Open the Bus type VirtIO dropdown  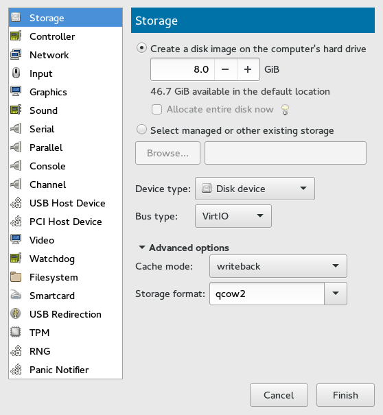point(233,216)
